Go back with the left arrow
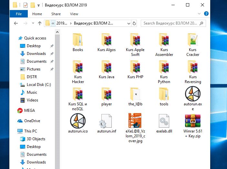 pyautogui.click(x=16, y=23)
